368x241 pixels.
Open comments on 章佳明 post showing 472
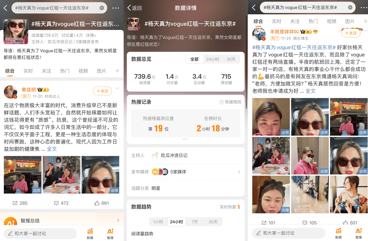61,203
